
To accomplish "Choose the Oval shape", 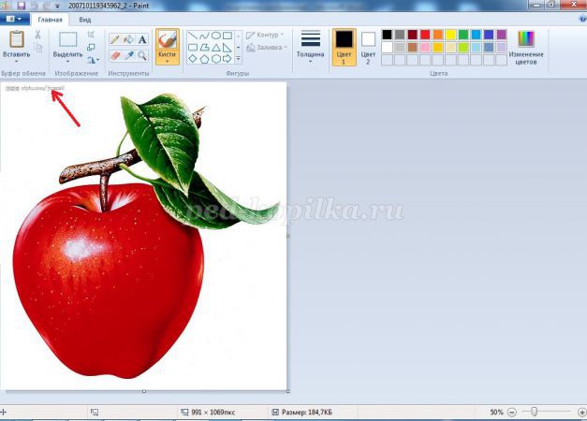I will click(216, 36).
